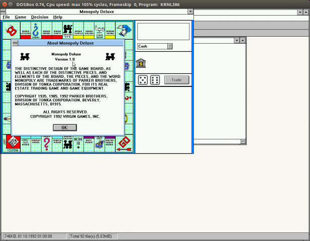310x241 pixels.
Task: Click the DOSBox title bar text
Action: (98, 5)
